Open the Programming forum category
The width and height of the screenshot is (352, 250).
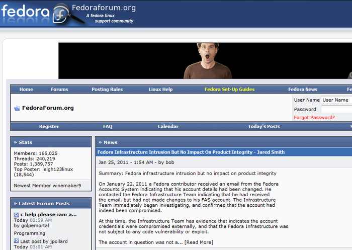tap(29, 233)
